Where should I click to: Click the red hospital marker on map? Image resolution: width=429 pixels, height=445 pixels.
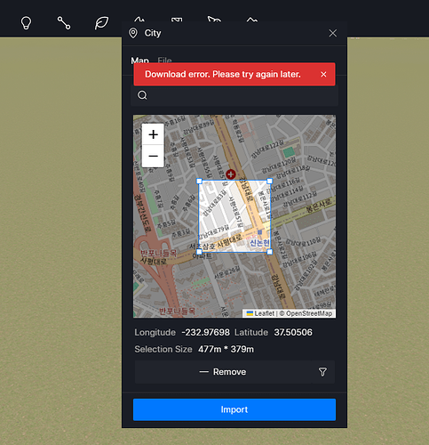pyautogui.click(x=231, y=174)
